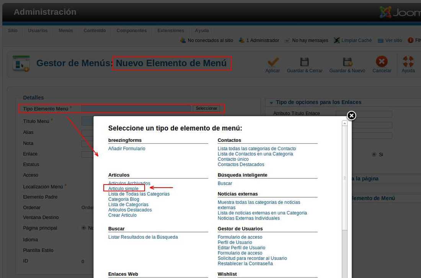
Task: Choose Artículos Archivados link
Action: [129, 183]
